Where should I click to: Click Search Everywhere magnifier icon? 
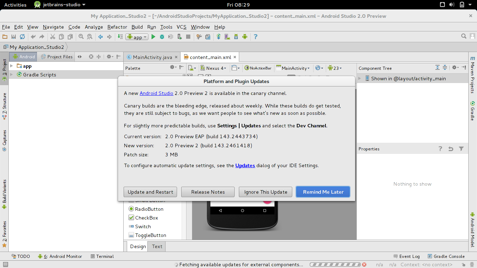[x=464, y=36]
